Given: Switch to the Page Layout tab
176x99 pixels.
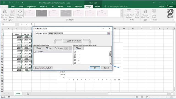Looking at the screenshot, I should [x=32, y=7].
